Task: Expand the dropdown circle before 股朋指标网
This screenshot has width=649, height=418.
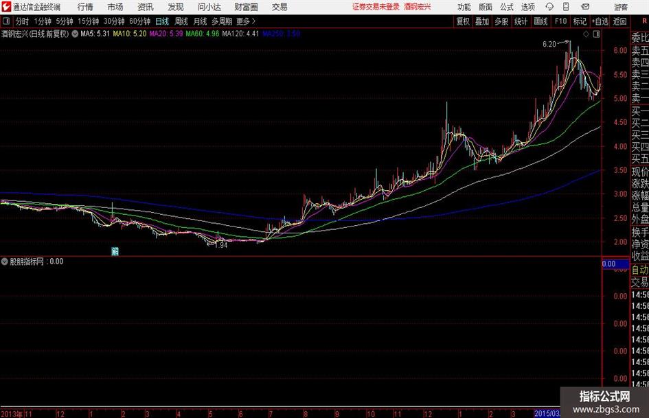Action: click(5, 262)
